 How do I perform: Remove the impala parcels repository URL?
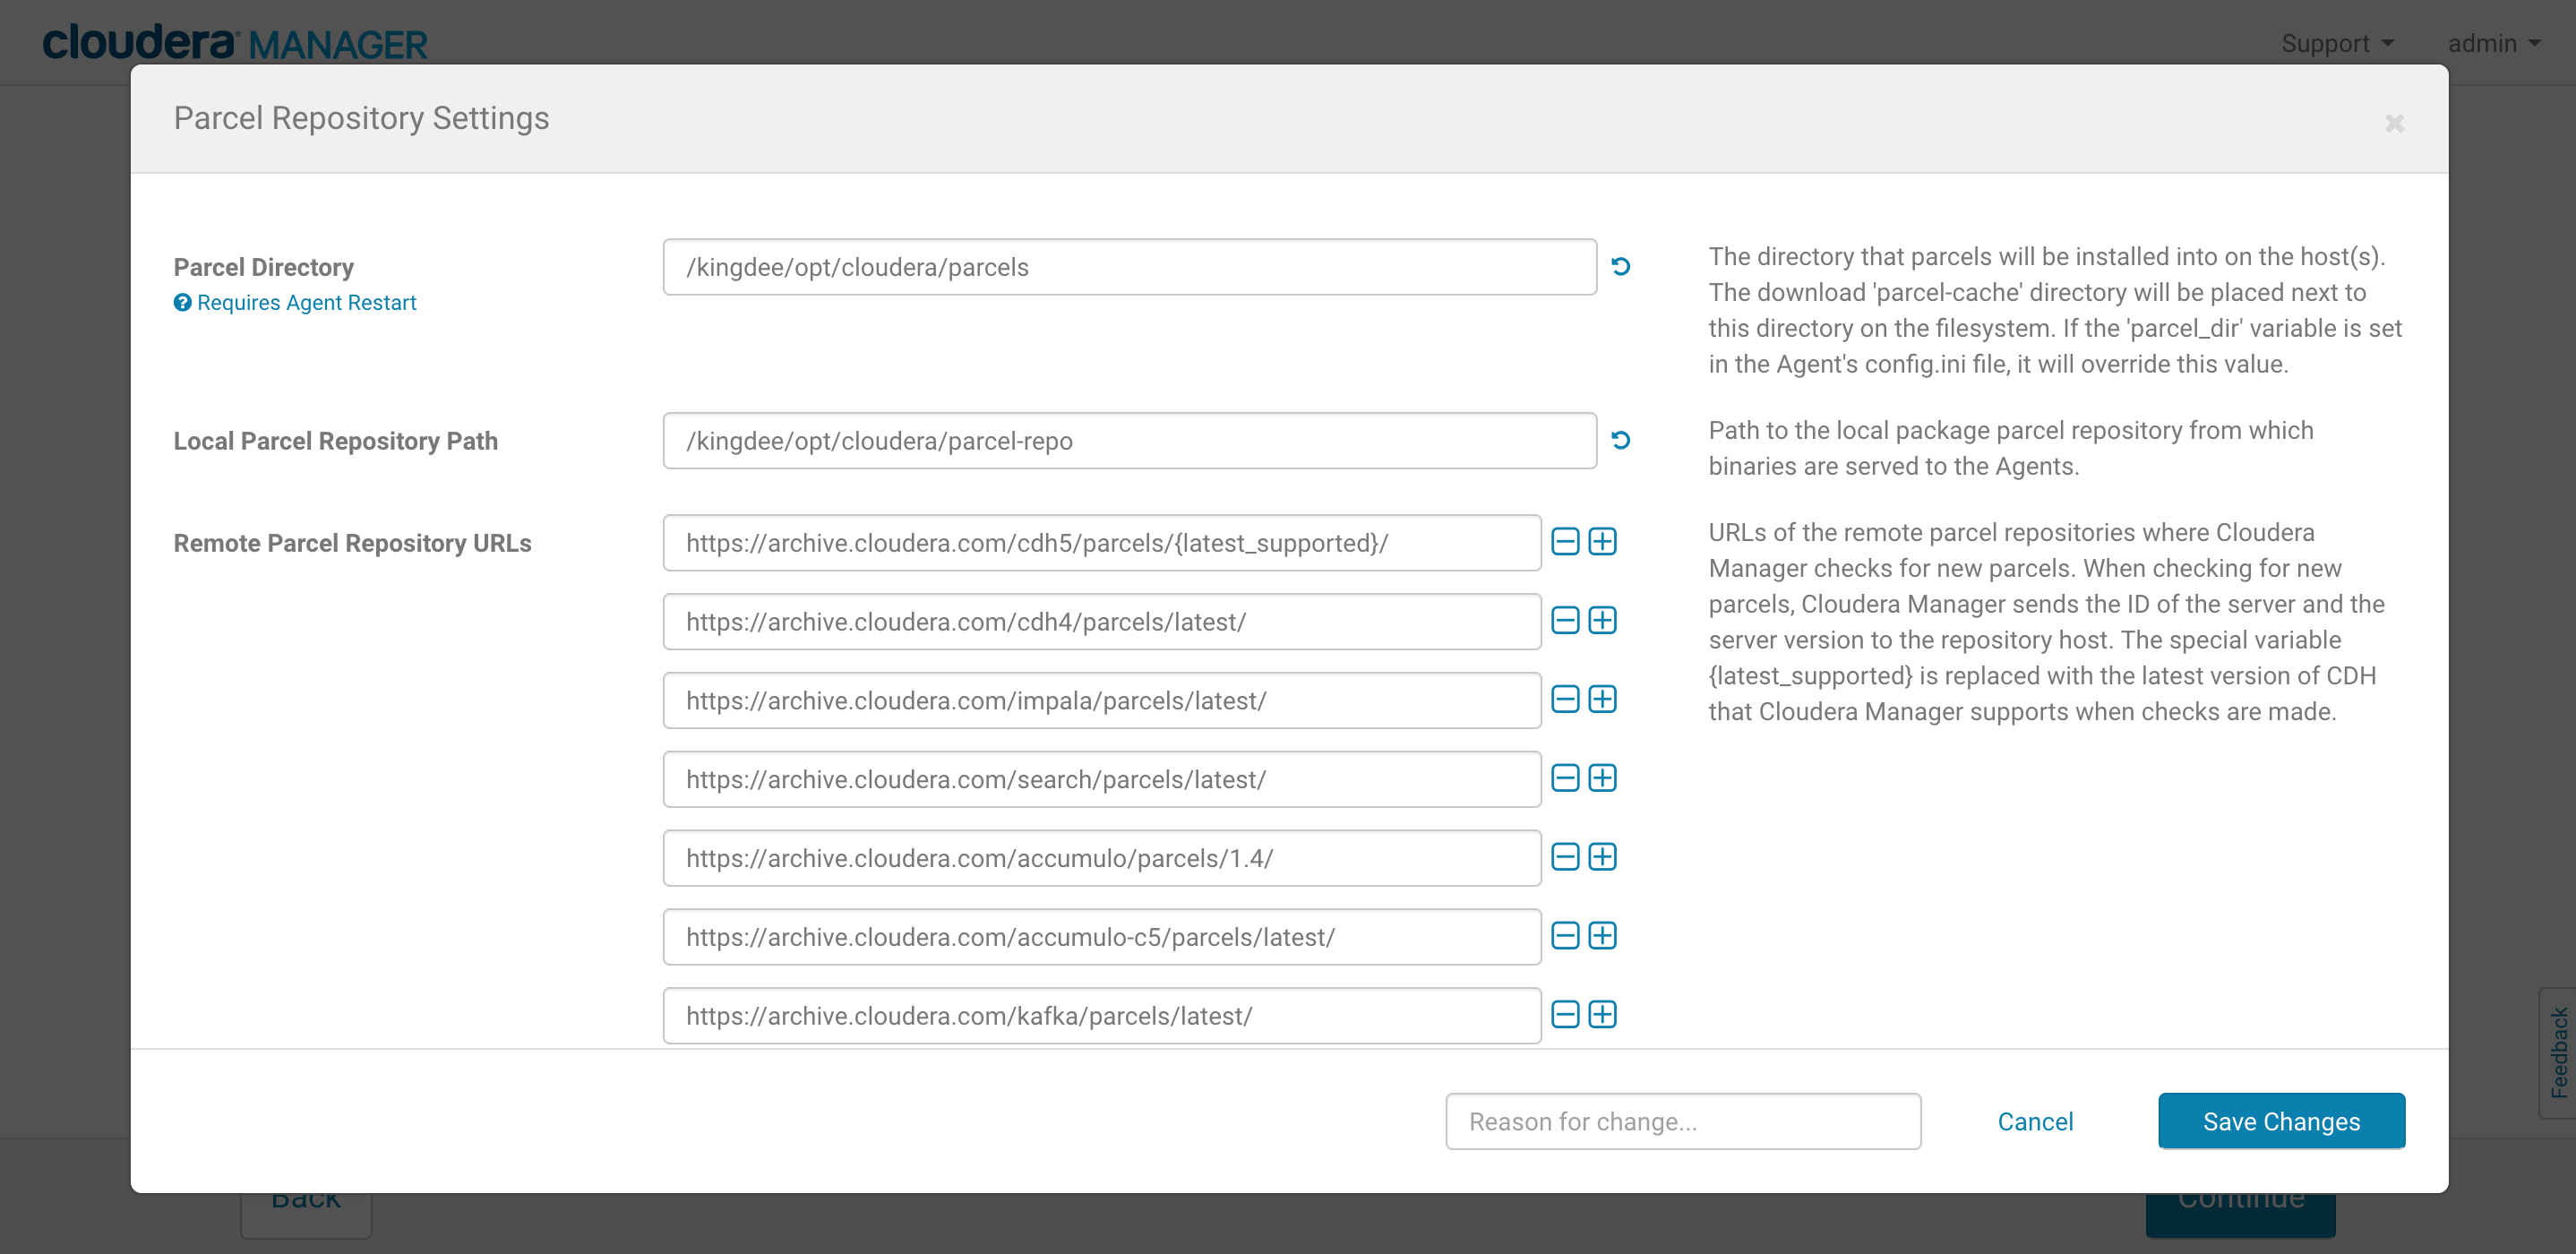click(x=1565, y=700)
